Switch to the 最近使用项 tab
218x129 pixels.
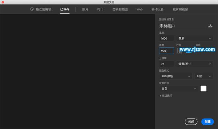point(41,9)
